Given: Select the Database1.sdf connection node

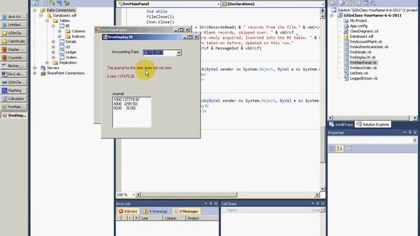Looking at the screenshot, I should [64, 15].
